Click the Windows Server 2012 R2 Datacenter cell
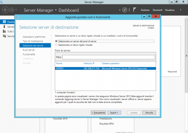The image size is (188, 133). [x=124, y=68]
